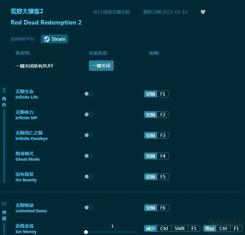Screen dimensions: 245x235
Task: Select the 角色 character category icon
Action: click(4, 90)
